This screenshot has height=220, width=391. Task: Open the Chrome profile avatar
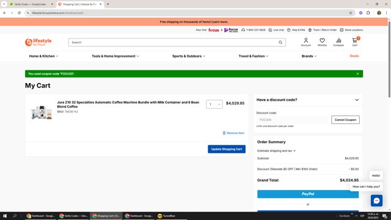(x=379, y=13)
